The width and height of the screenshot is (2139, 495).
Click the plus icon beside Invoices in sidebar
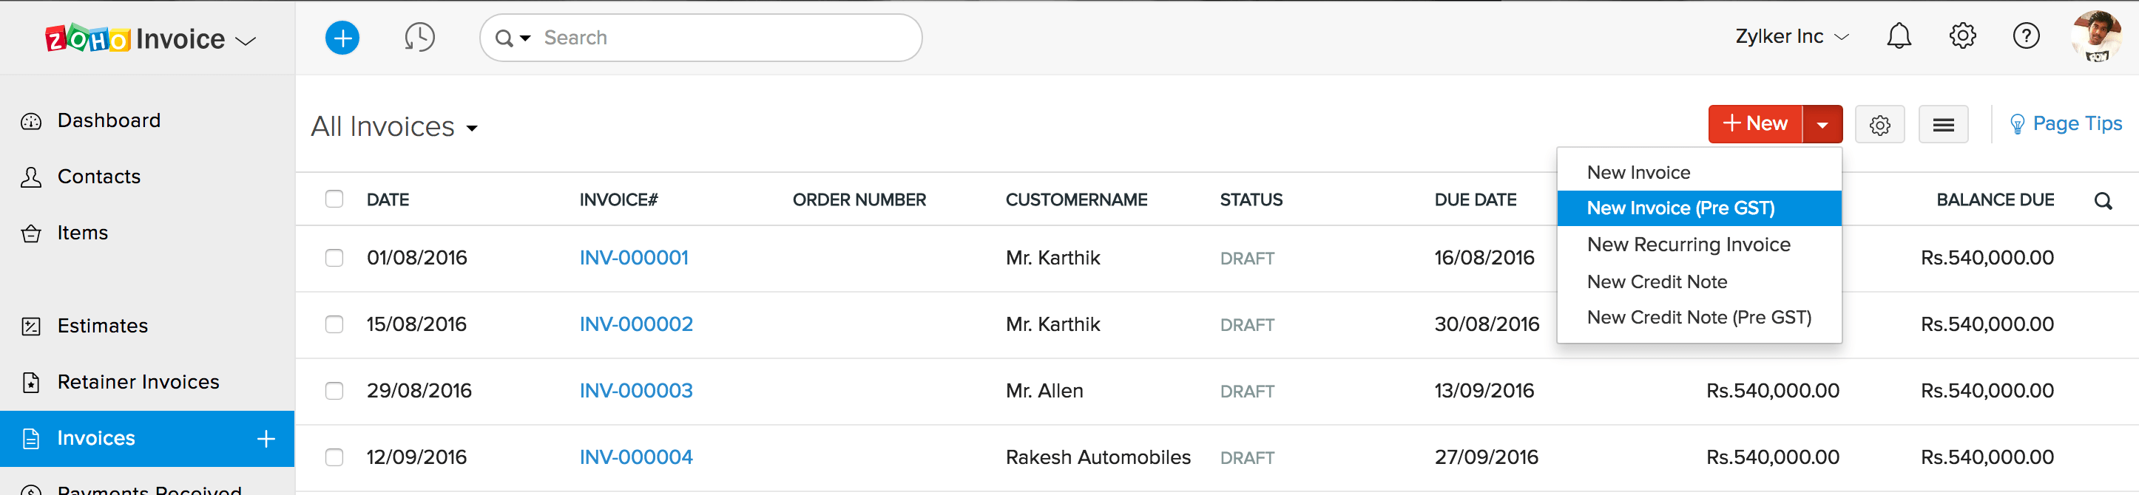click(266, 439)
